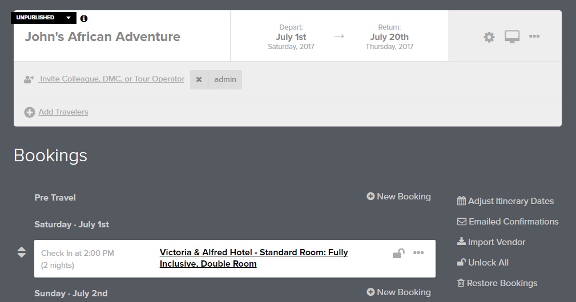
Task: Click the monitor preview icon
Action: point(512,37)
